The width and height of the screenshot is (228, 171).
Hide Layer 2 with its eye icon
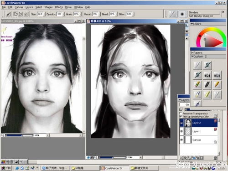181,123
